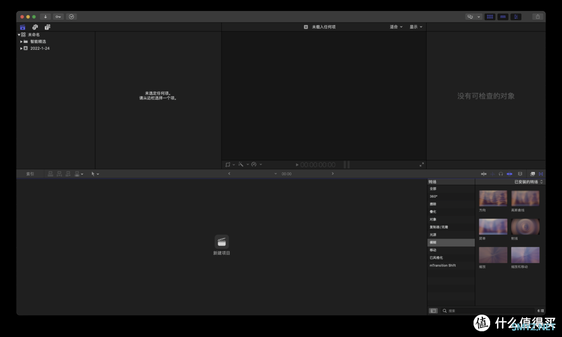Select the 未命名 library row
The height and width of the screenshot is (337, 562).
(56, 35)
